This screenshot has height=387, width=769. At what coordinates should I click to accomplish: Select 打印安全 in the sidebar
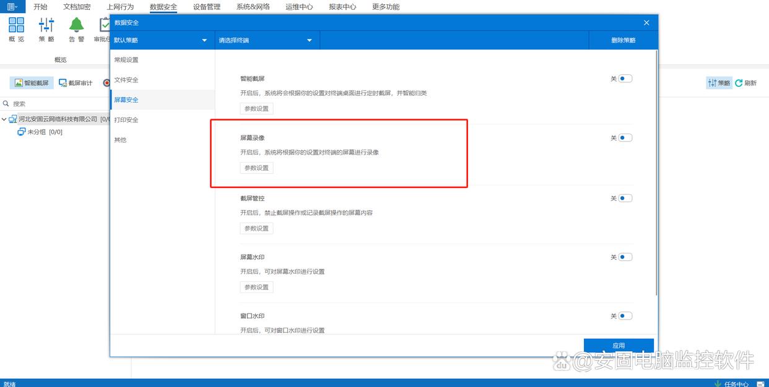click(x=126, y=120)
